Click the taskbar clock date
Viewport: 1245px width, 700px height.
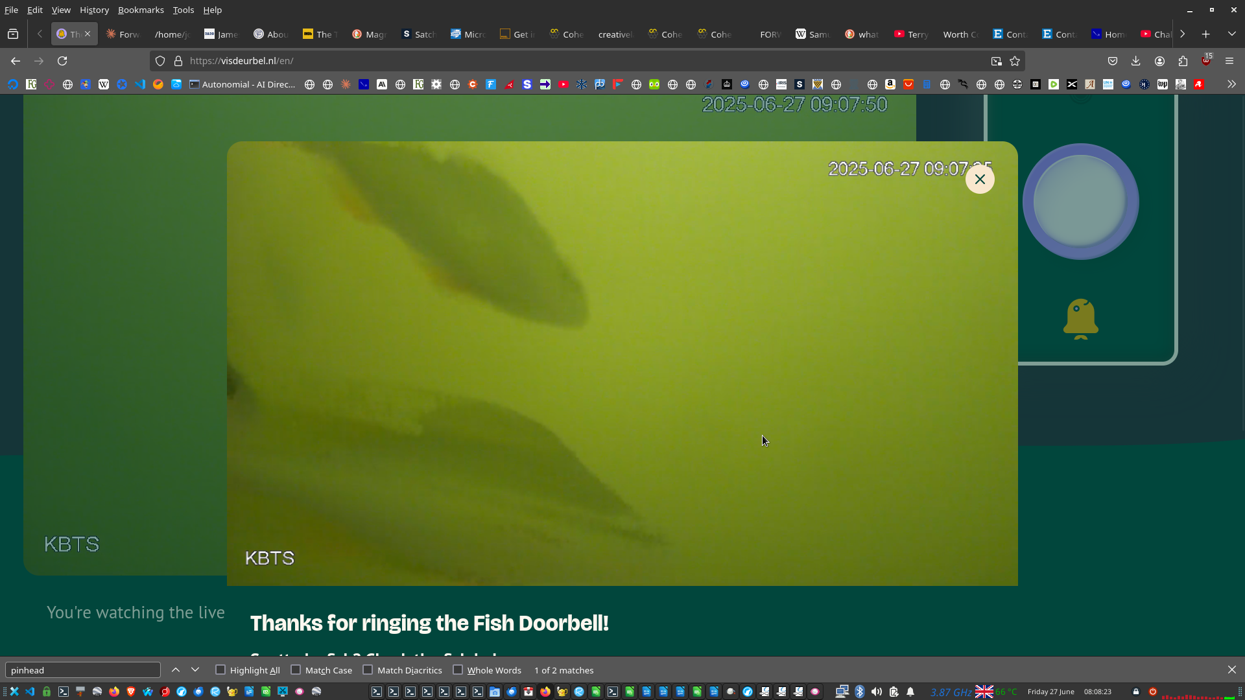(1051, 692)
